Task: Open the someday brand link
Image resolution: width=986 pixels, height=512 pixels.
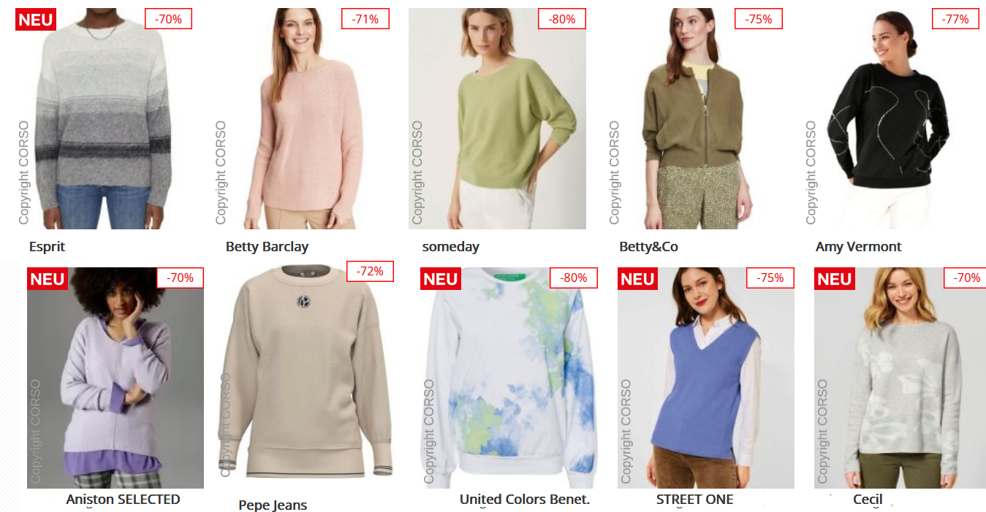Action: [451, 247]
